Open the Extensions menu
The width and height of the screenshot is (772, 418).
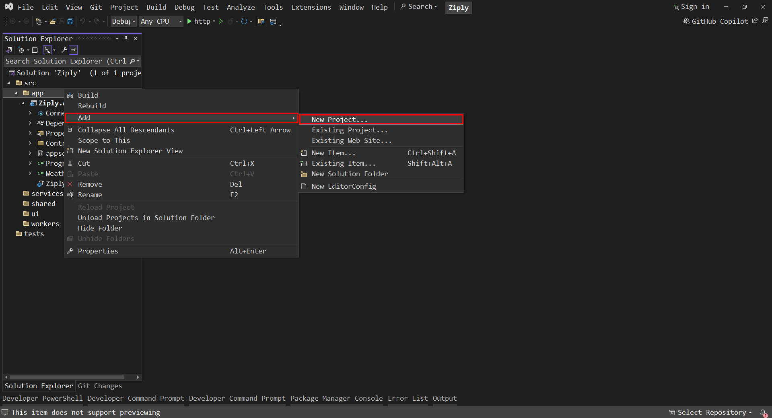pyautogui.click(x=311, y=7)
